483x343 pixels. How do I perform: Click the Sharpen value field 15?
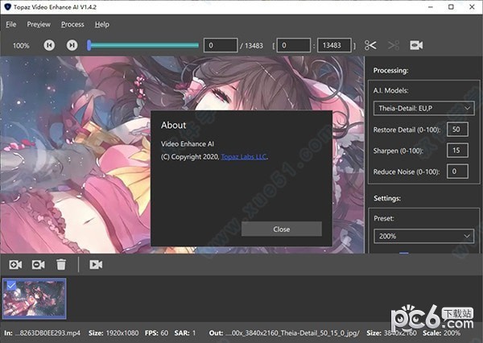(457, 151)
